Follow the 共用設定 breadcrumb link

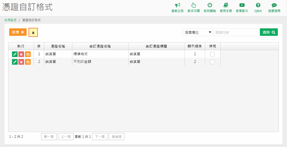pos(10,20)
